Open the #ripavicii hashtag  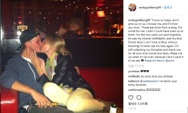150,61
